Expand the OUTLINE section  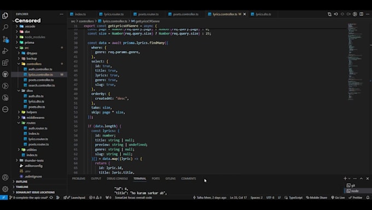(21, 181)
